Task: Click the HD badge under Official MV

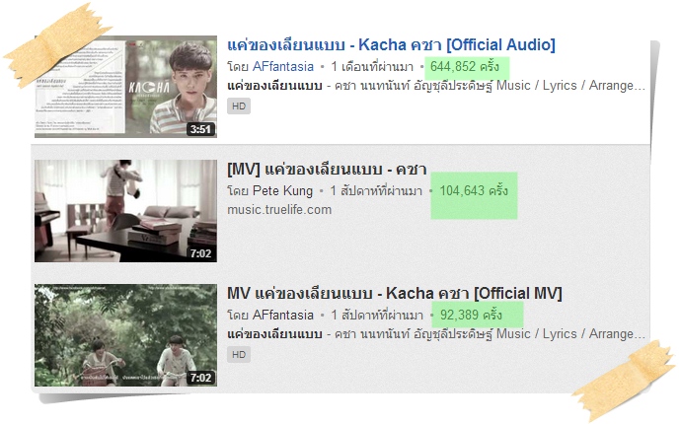Action: coord(239,355)
